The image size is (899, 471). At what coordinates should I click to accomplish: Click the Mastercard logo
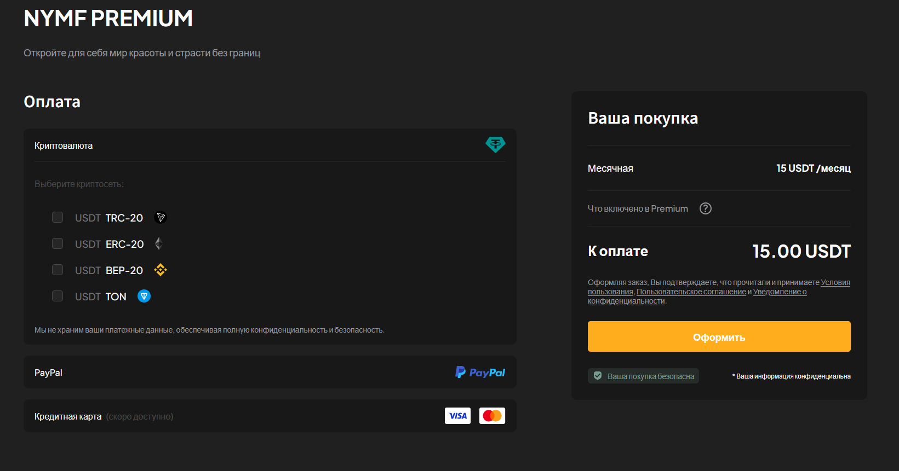[x=492, y=416]
